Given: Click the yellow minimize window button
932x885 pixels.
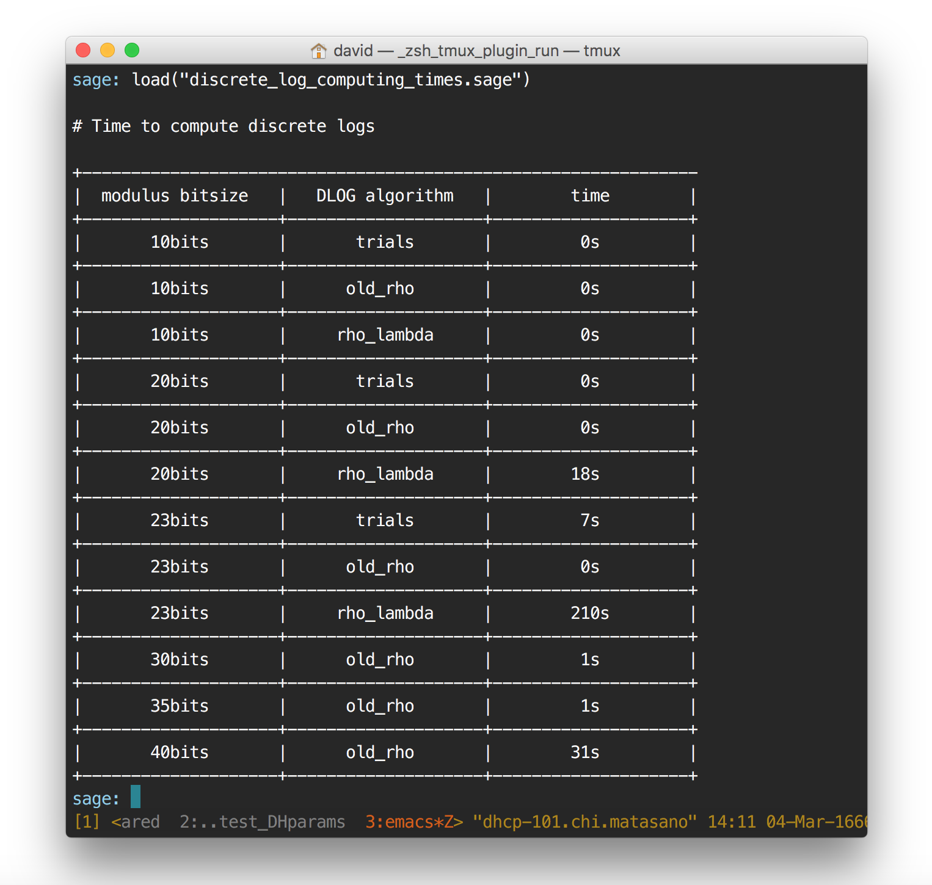Looking at the screenshot, I should (x=107, y=50).
